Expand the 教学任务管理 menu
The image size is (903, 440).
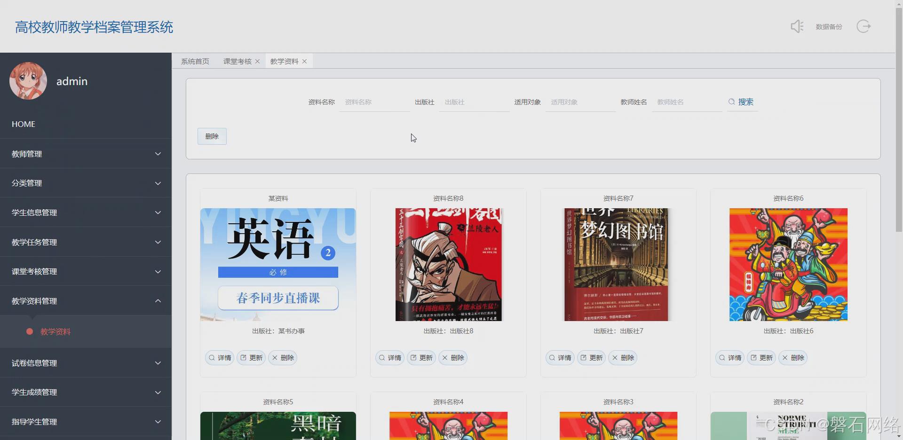(86, 242)
